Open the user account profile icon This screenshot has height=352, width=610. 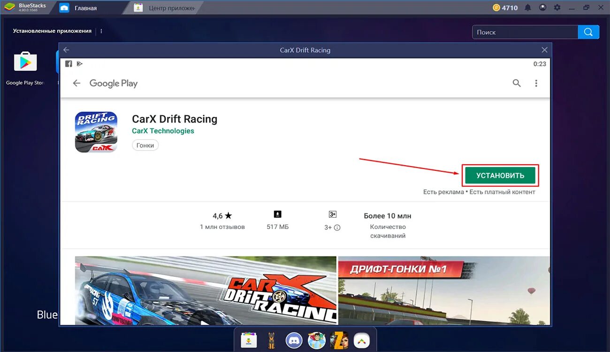pos(543,8)
